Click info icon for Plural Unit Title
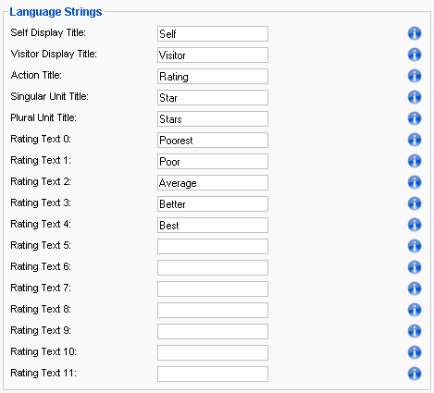 [415, 118]
